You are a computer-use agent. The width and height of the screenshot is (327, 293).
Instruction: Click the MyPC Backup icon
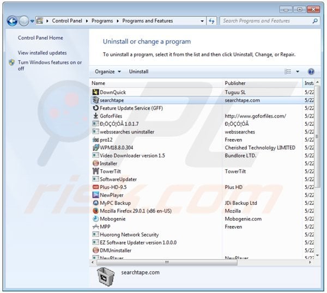click(x=95, y=203)
